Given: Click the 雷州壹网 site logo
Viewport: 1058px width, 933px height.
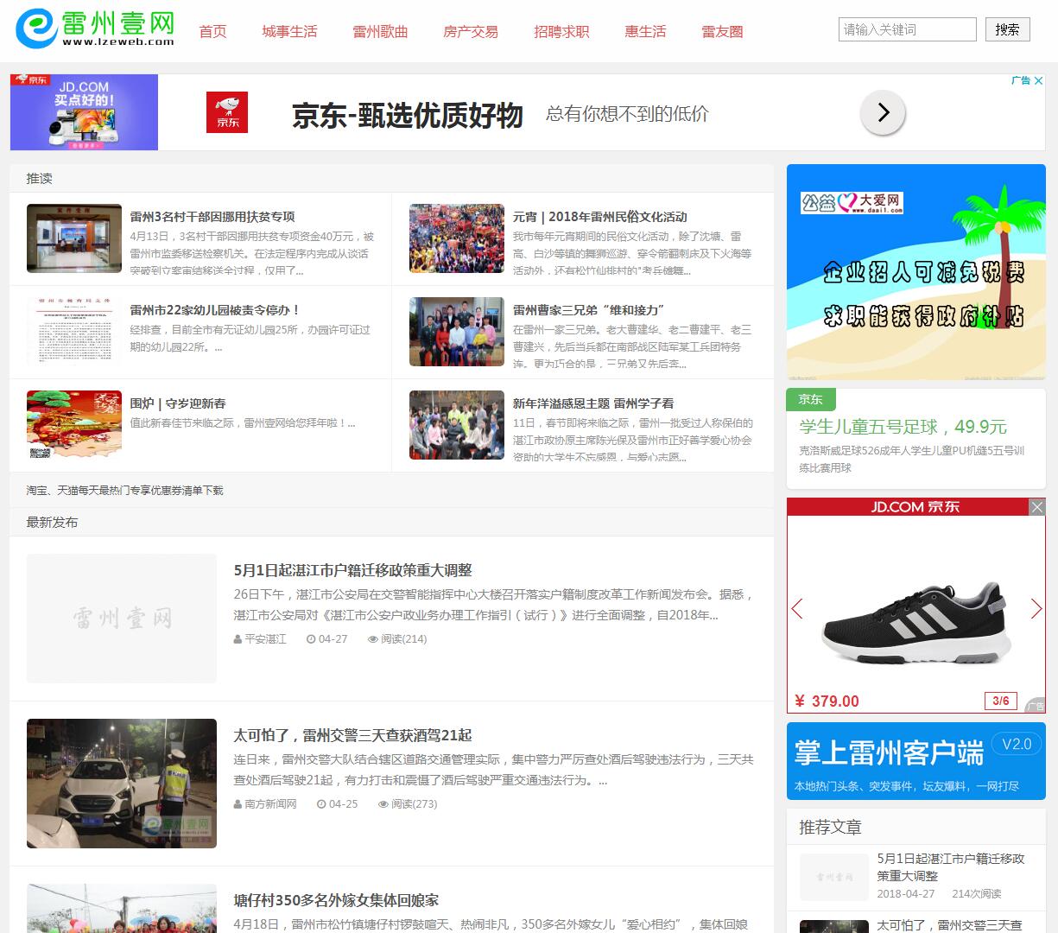Looking at the screenshot, I should (x=95, y=29).
